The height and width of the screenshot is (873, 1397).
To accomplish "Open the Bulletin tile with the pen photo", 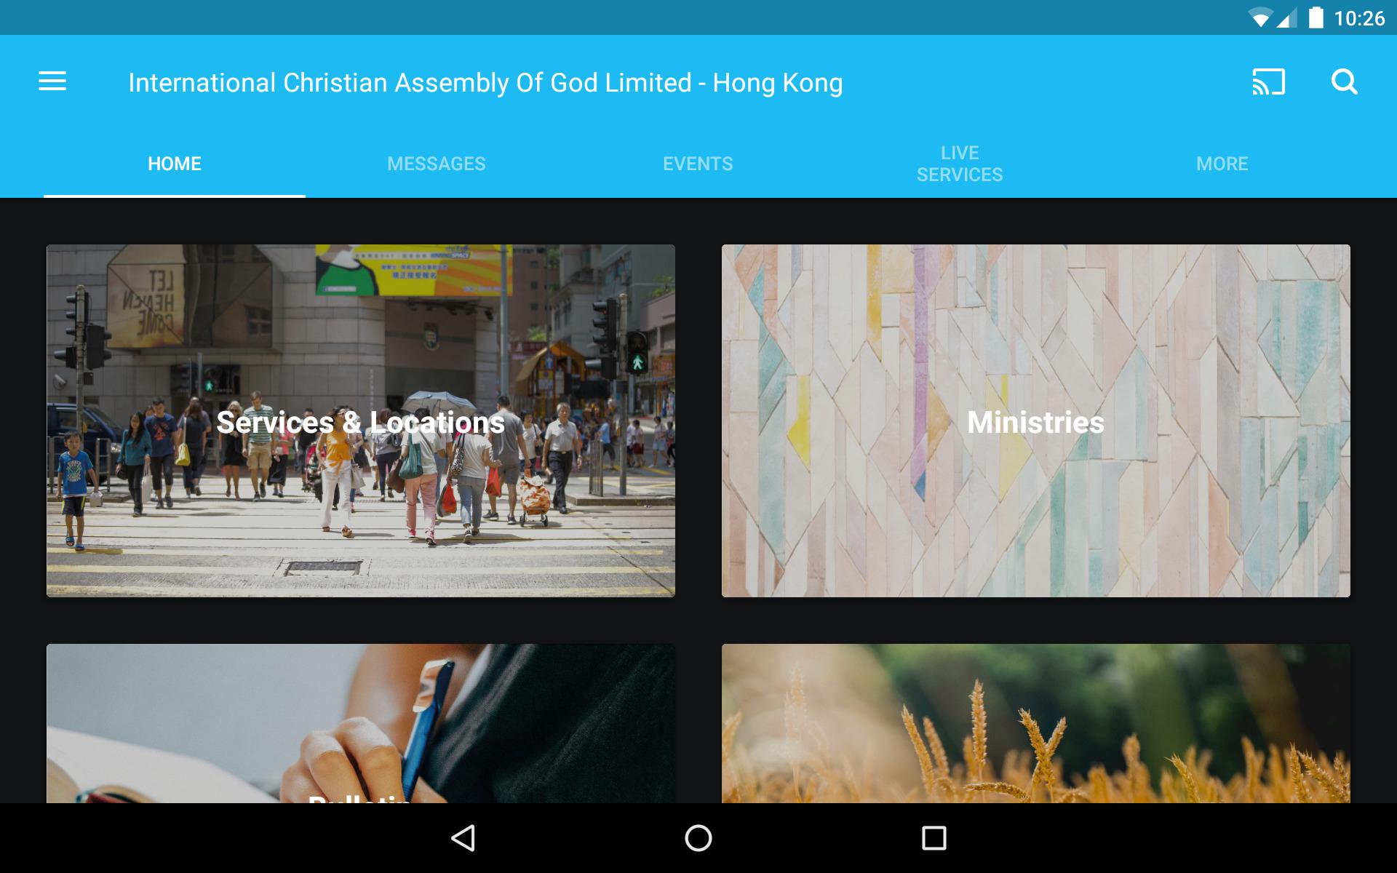I will [x=361, y=723].
